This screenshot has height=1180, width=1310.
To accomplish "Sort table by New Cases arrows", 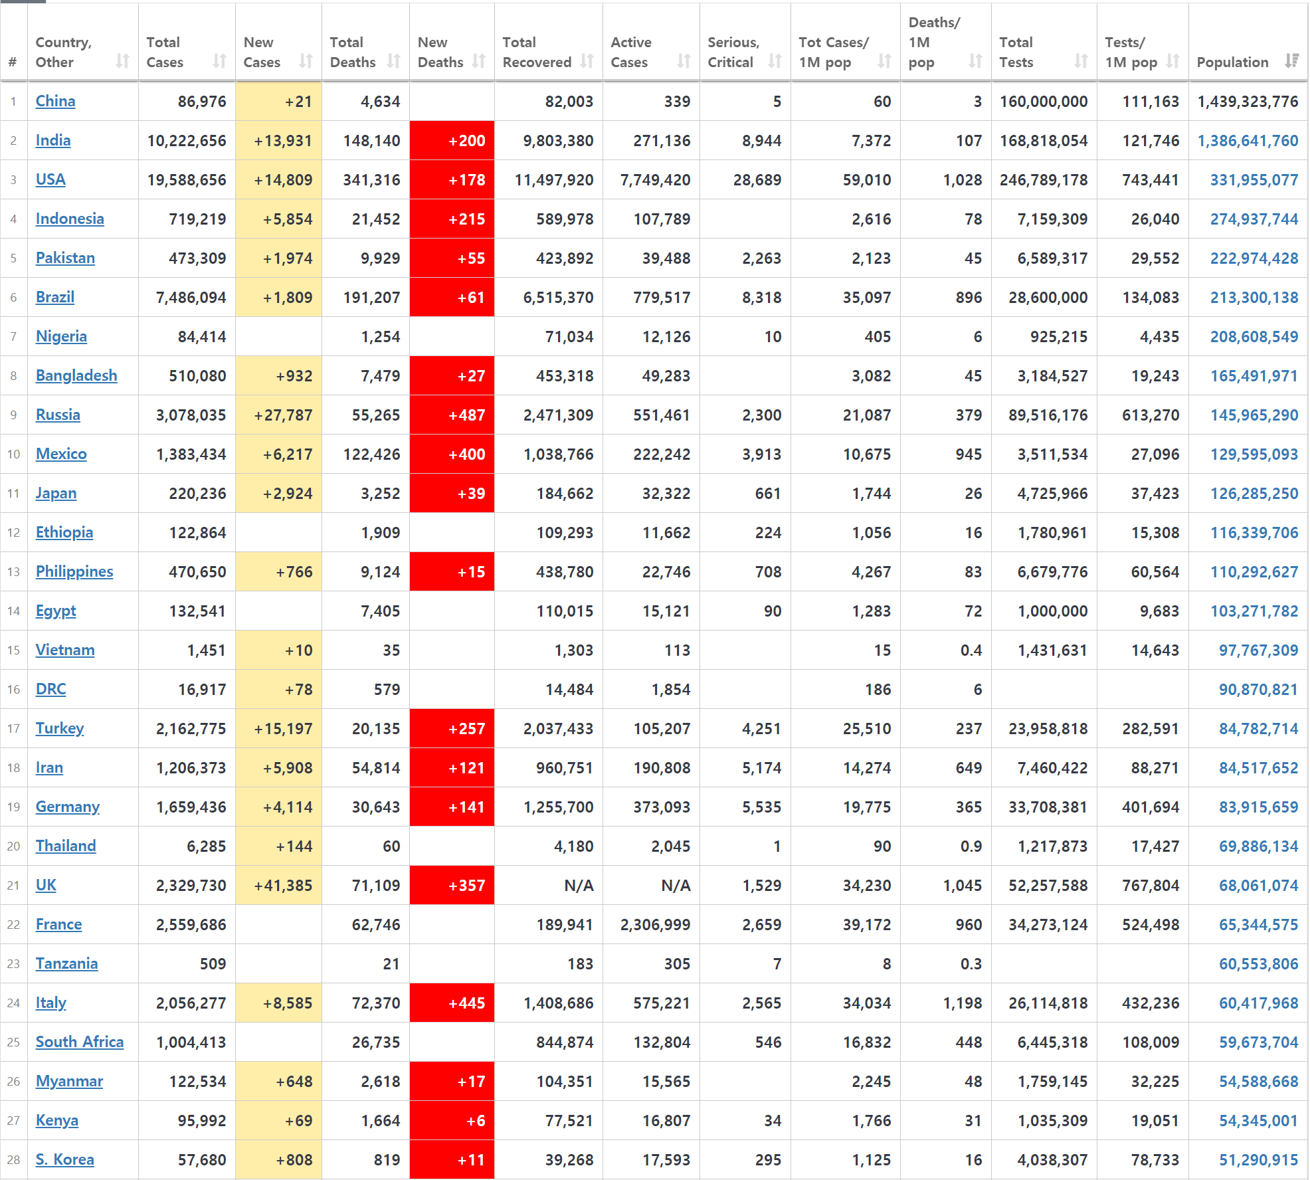I will (306, 61).
